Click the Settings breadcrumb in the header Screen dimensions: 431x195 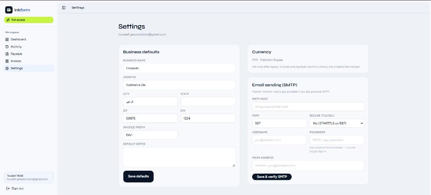[78, 8]
